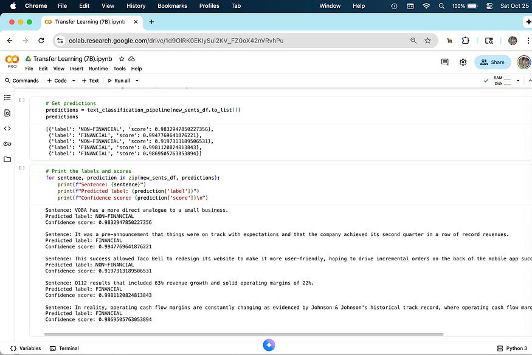Run the first code cell bracket
This screenshot has width=532, height=355.
[22, 100]
